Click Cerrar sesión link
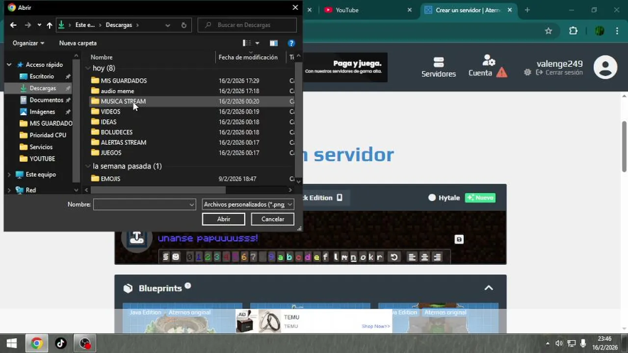 [x=559, y=73]
